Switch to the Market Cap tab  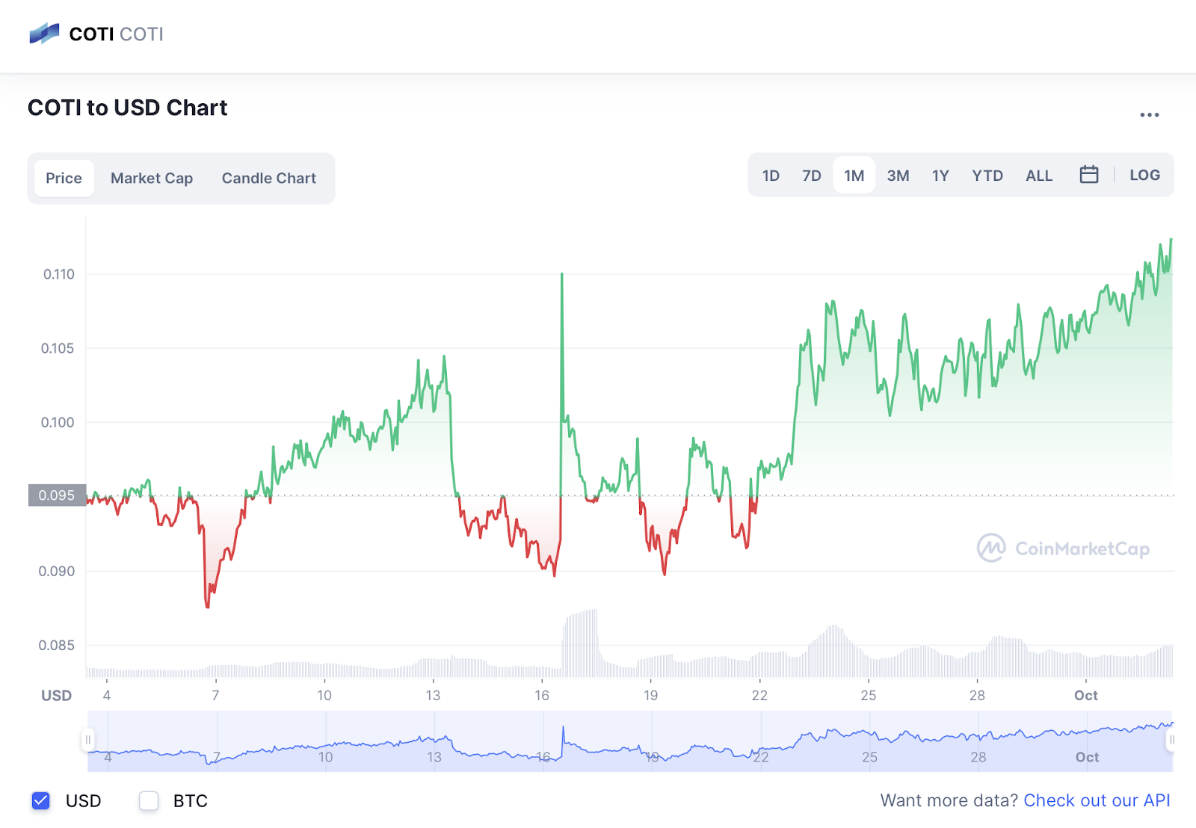(x=152, y=178)
